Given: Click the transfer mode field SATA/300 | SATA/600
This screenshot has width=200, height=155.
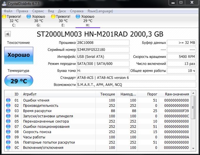Looking at the screenshot, I should coord(103,64).
